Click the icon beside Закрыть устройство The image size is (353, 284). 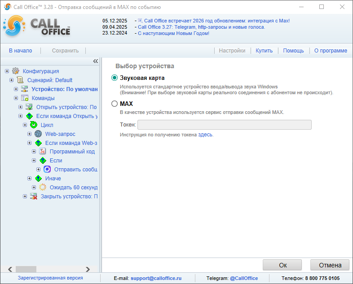point(34,197)
